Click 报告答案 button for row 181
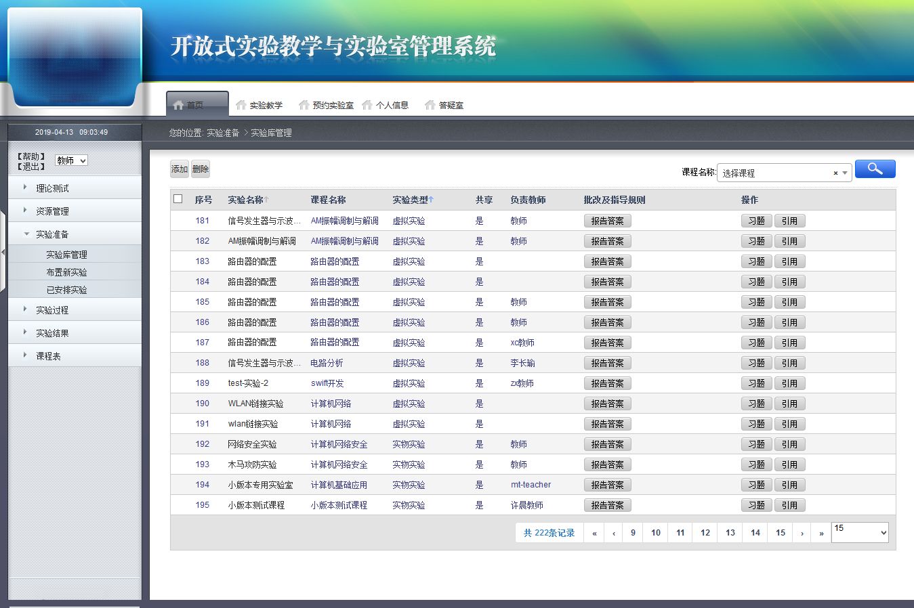The image size is (914, 608). [x=607, y=221]
